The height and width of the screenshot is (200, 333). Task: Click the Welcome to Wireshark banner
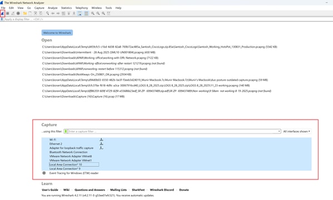pyautogui.click(x=57, y=33)
